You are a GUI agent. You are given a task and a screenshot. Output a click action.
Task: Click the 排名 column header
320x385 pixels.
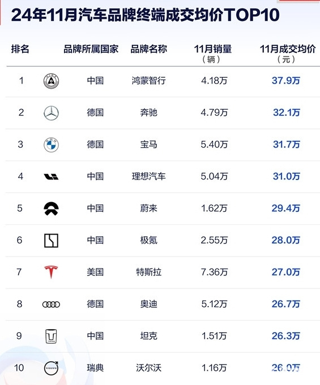click(x=20, y=49)
